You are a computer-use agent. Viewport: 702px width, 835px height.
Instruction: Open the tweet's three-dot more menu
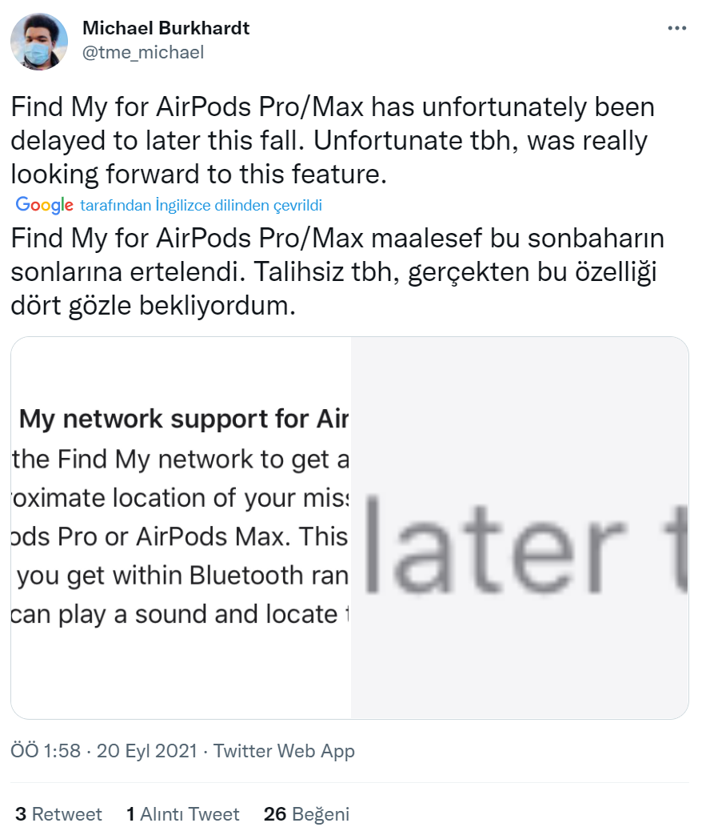[x=676, y=28]
